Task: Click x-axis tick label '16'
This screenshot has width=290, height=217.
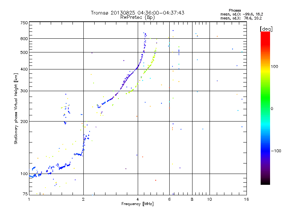Action: click(x=246, y=199)
